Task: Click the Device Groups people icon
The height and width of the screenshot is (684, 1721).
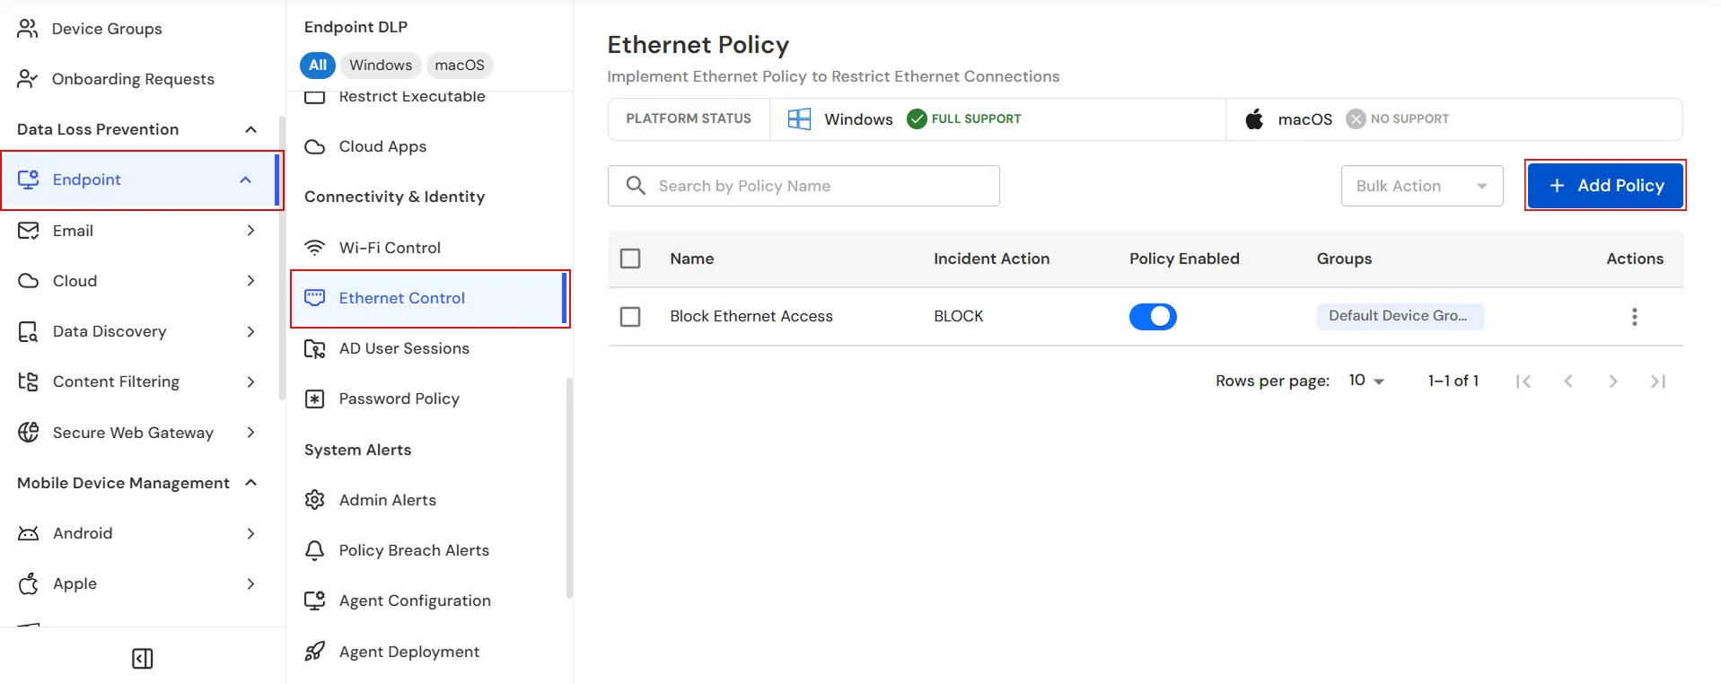Action: pos(28,29)
